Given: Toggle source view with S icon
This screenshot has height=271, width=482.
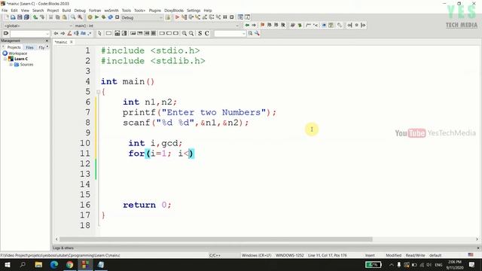Looking at the screenshot, I should tap(200, 33).
